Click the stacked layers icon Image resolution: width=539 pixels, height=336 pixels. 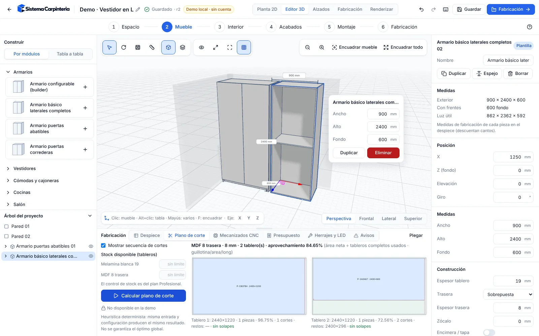click(x=183, y=47)
